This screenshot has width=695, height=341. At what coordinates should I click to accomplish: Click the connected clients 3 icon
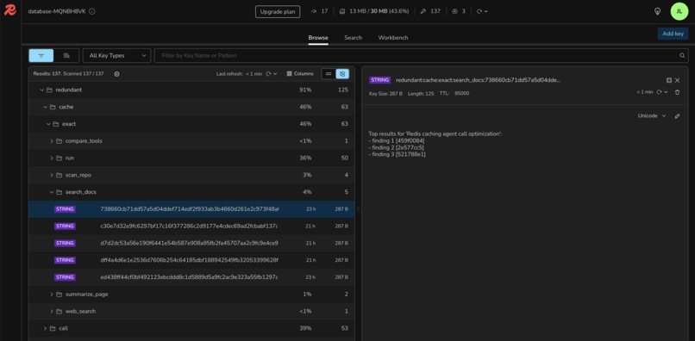coord(454,11)
